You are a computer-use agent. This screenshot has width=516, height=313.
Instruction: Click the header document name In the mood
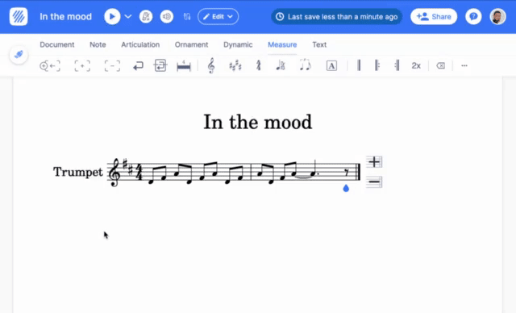click(66, 16)
